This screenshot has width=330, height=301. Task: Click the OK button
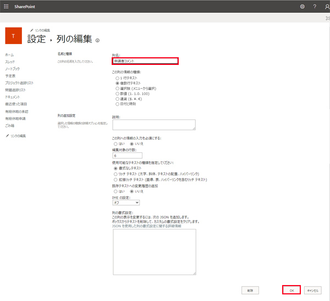[291, 290]
